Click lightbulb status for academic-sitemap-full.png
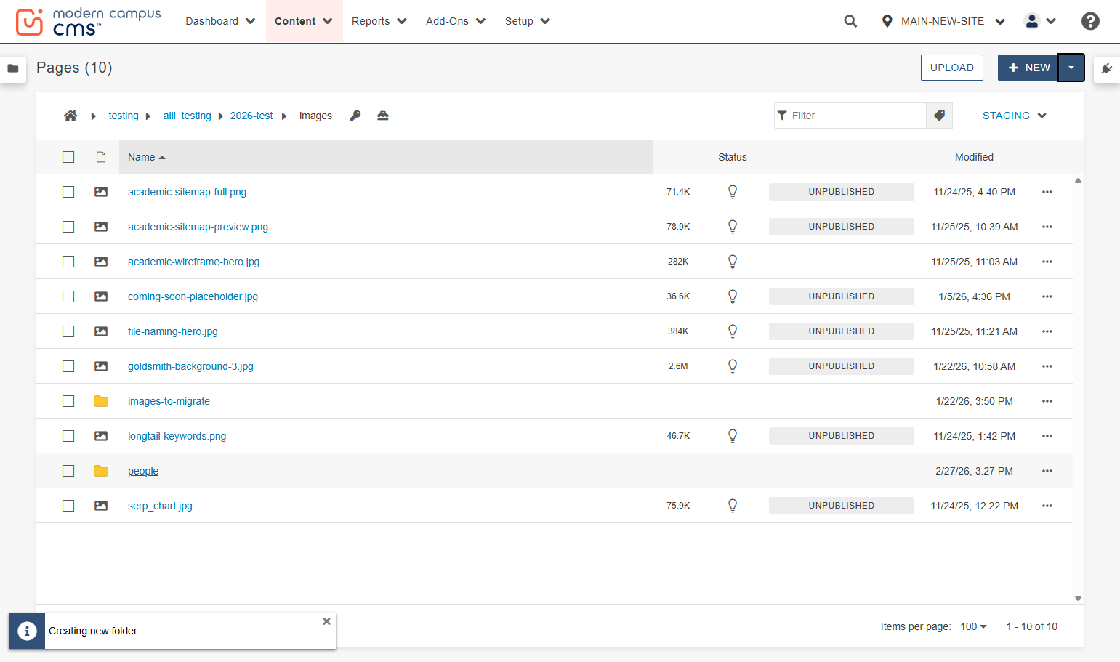The image size is (1120, 662). (x=733, y=192)
